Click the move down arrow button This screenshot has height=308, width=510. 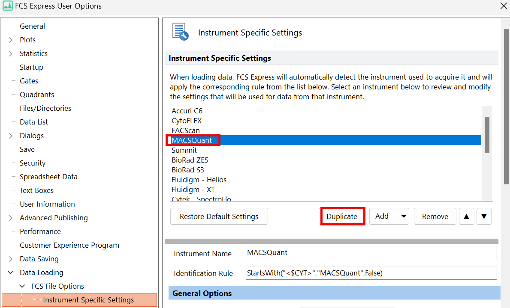coord(484,216)
